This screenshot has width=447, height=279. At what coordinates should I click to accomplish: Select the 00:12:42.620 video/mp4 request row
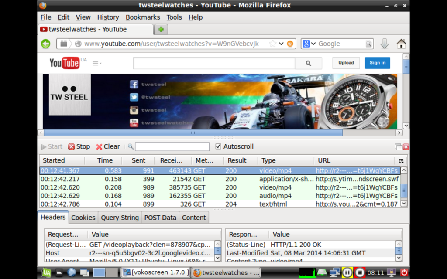pos(220,187)
